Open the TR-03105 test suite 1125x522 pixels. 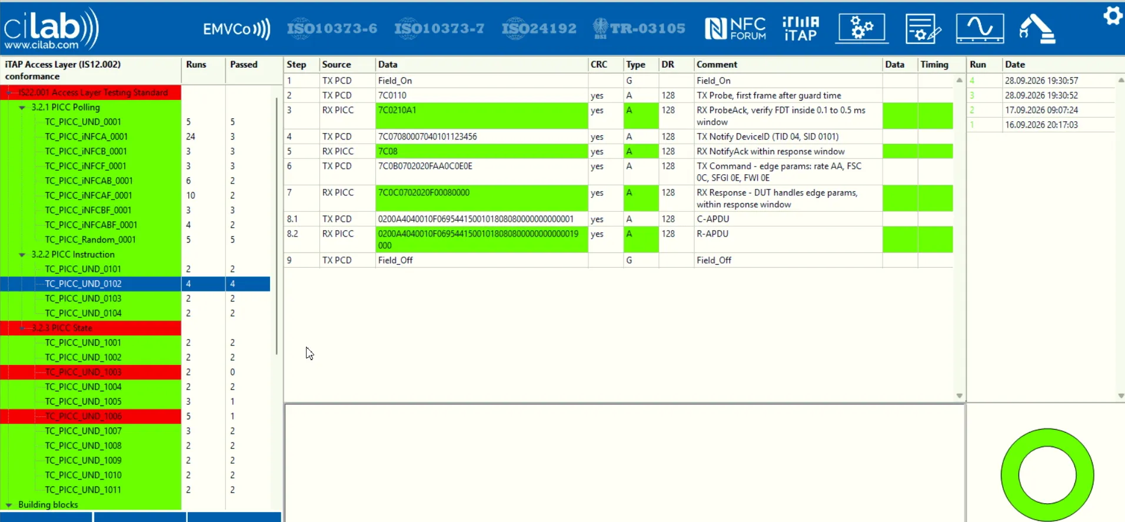639,28
